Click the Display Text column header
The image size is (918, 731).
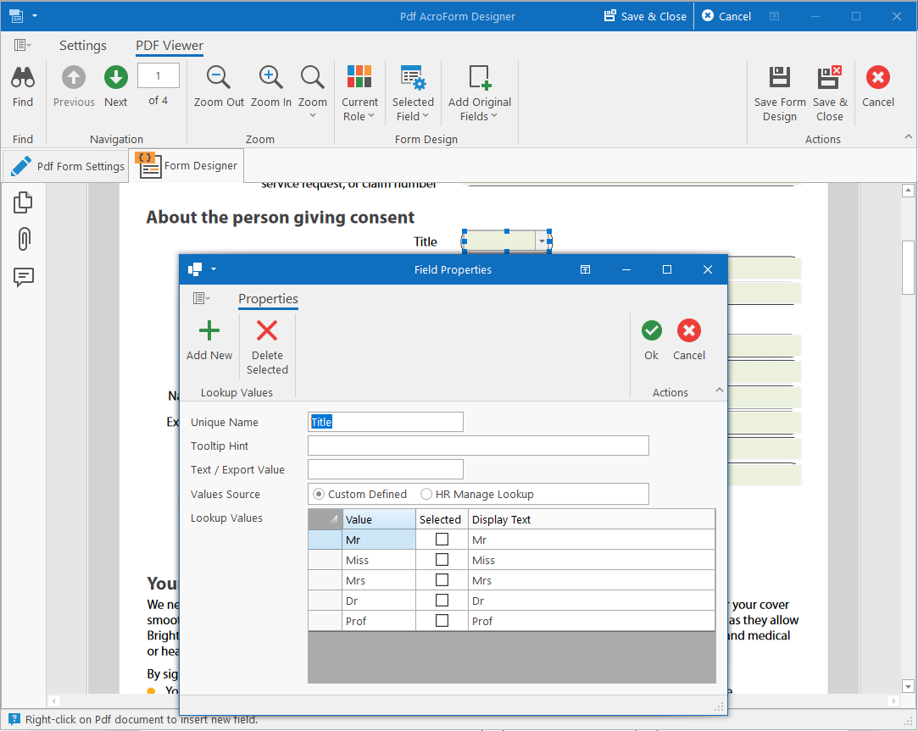[x=592, y=519]
